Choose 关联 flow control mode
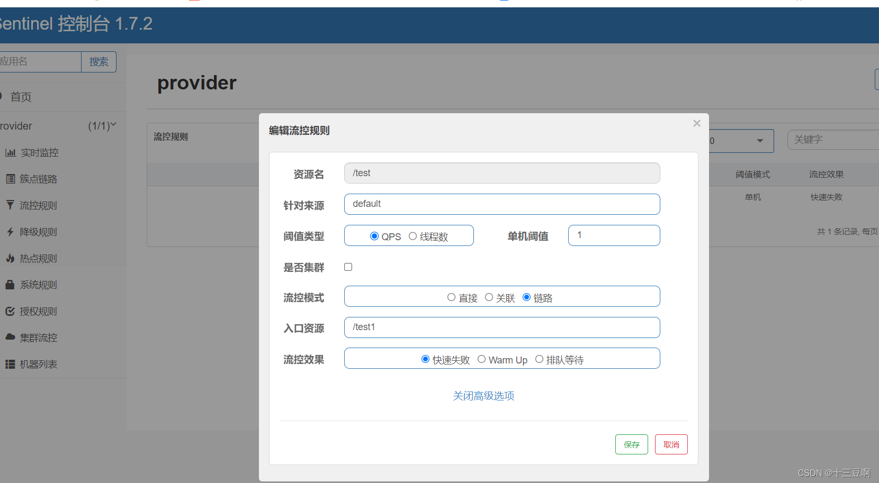879x483 pixels. click(489, 297)
